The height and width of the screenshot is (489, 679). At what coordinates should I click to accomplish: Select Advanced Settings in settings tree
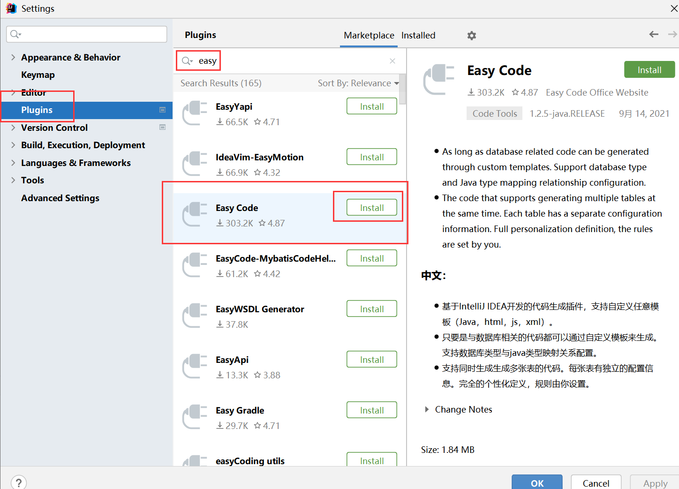[60, 198]
